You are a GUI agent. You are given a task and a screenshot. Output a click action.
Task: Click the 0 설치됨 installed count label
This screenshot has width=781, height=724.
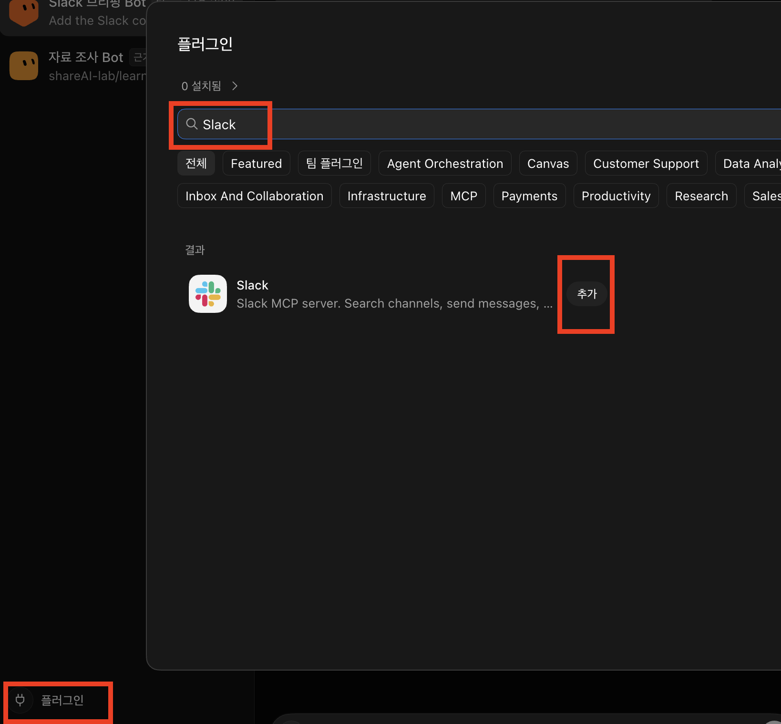point(201,86)
